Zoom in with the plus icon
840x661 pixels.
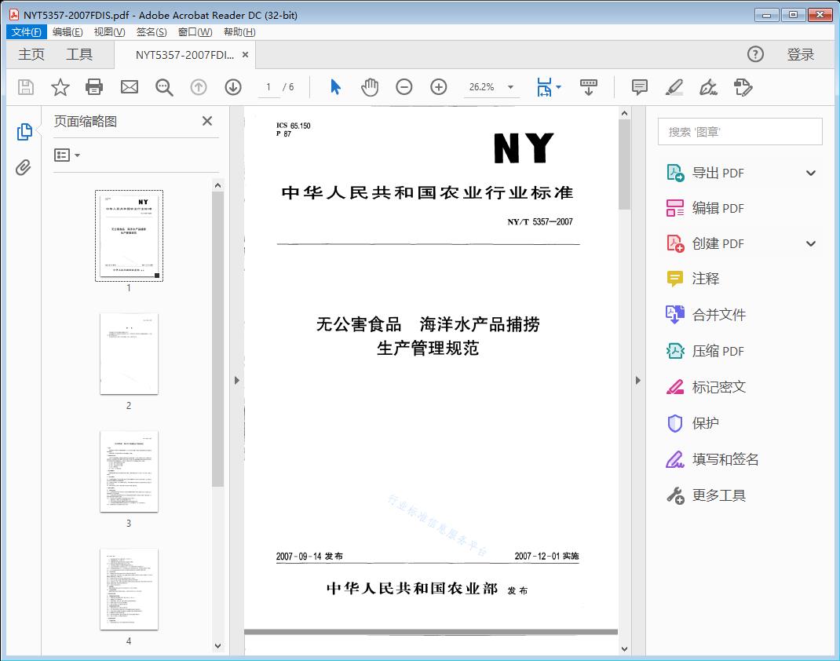(x=439, y=87)
